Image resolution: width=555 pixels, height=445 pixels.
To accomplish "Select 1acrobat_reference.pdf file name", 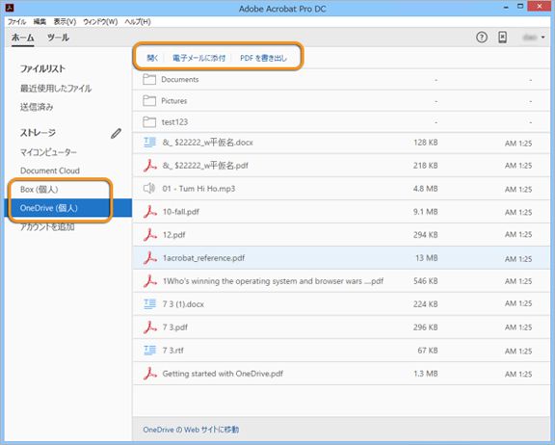I will pos(203,258).
